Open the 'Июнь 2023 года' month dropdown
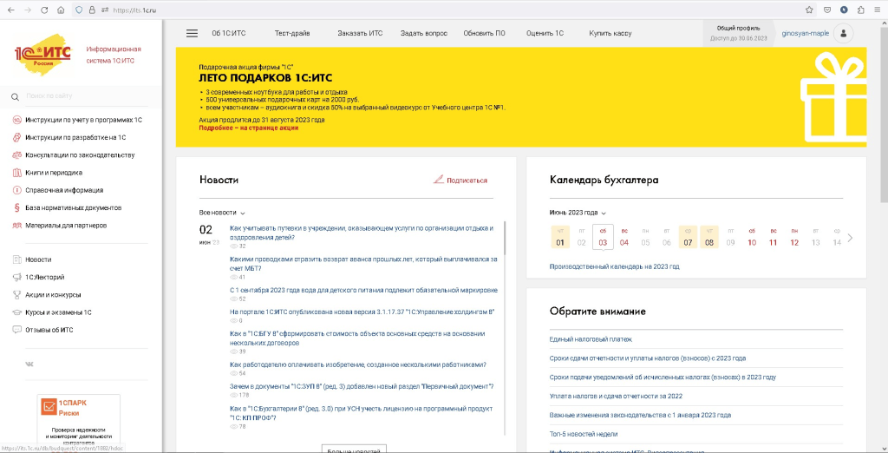The height and width of the screenshot is (453, 888). tap(578, 213)
